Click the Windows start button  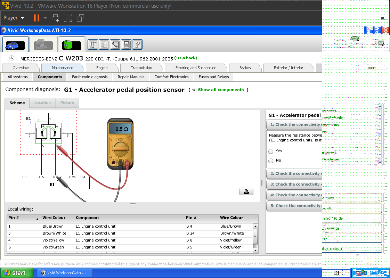17,273
